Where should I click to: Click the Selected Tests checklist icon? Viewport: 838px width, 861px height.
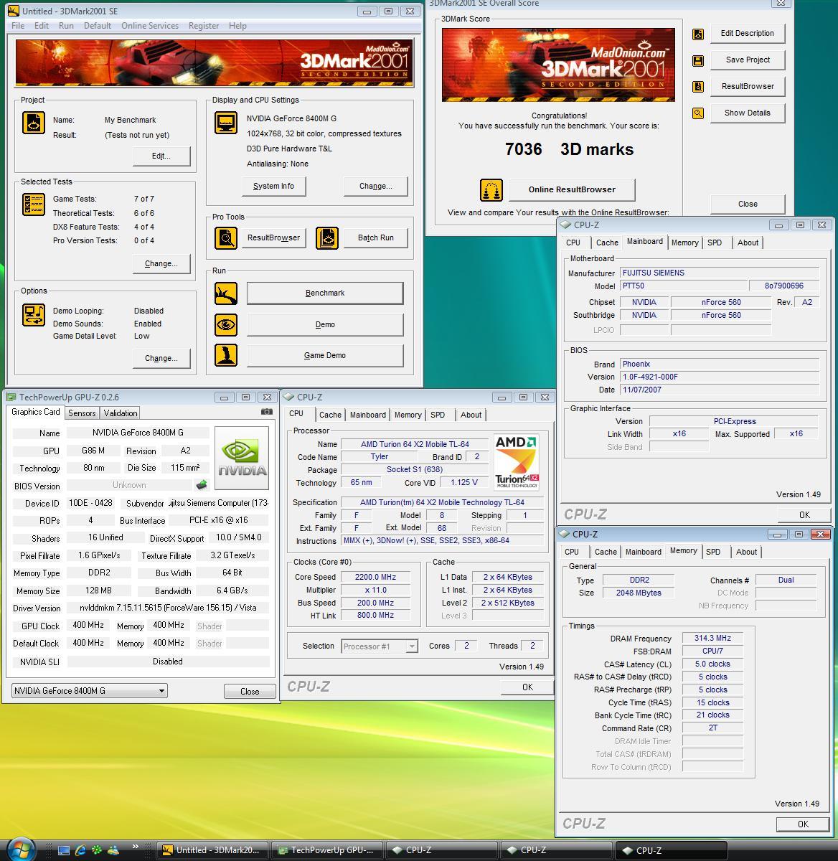(34, 204)
